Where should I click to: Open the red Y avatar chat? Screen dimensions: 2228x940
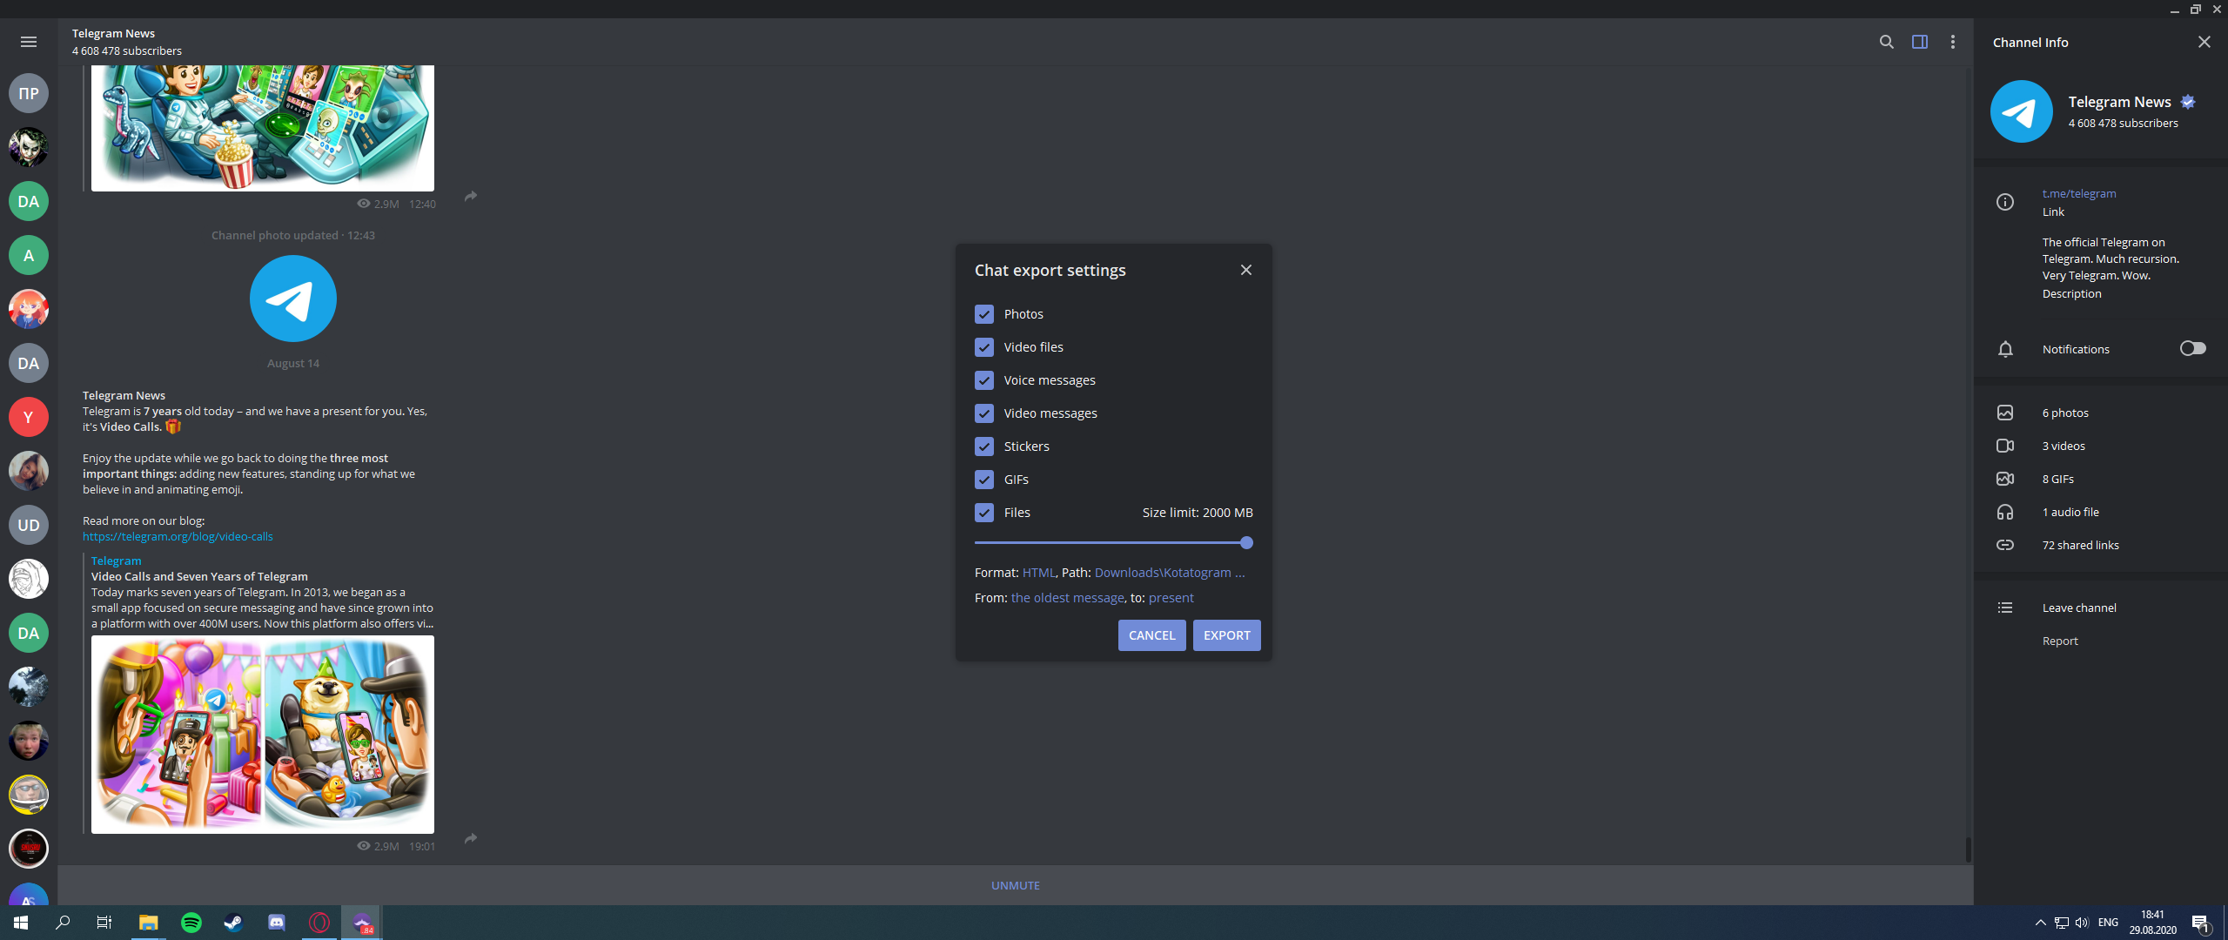click(29, 417)
